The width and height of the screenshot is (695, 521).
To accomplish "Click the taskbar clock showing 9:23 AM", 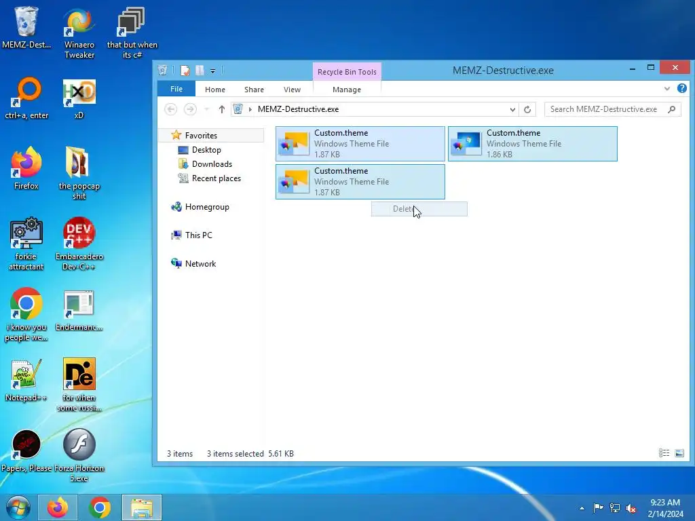I will click(x=665, y=508).
